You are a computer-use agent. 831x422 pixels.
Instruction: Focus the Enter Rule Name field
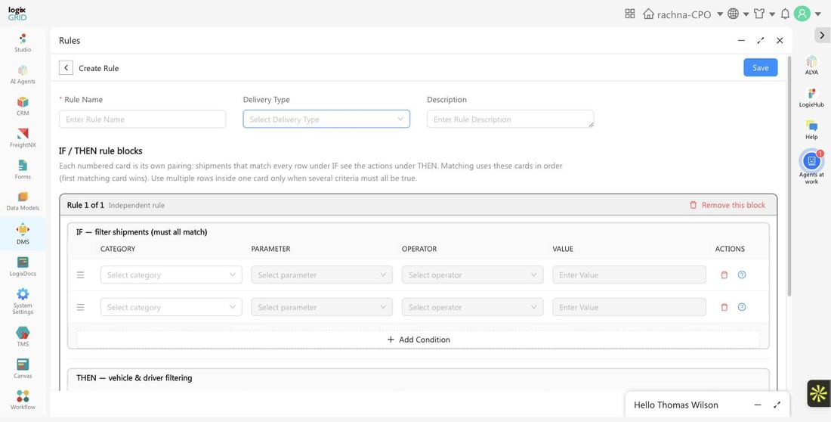(143, 119)
